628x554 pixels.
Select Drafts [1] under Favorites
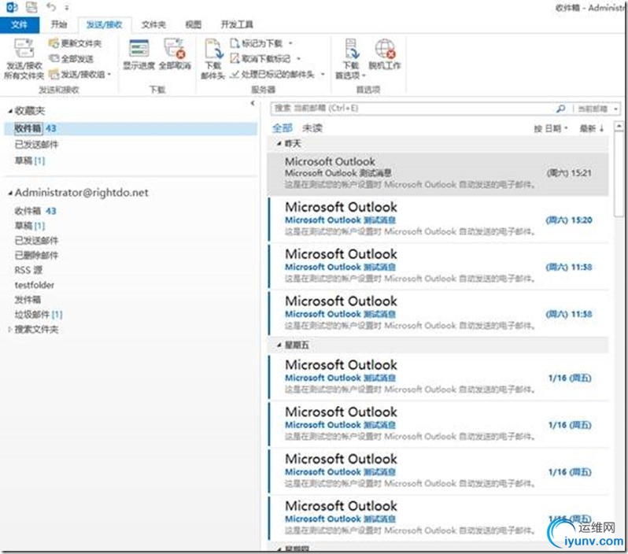[x=30, y=161]
